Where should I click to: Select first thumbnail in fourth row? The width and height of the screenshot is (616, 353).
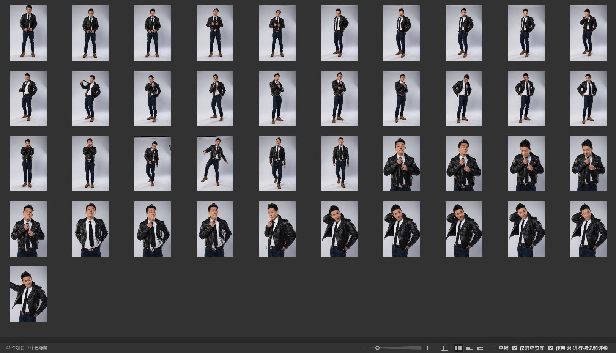(x=28, y=229)
